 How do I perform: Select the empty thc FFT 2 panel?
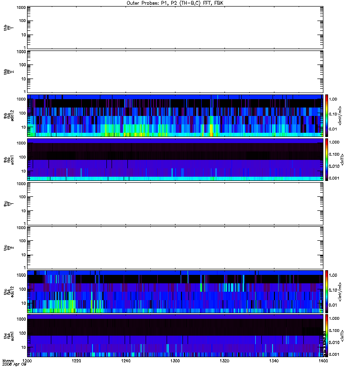[175, 248]
